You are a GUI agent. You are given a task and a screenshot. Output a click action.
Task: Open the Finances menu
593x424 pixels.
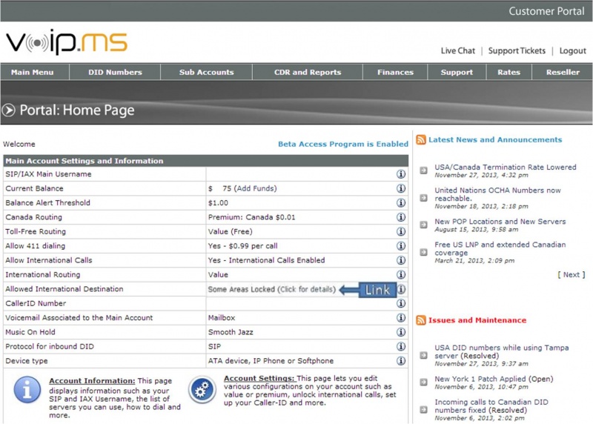pyautogui.click(x=395, y=72)
